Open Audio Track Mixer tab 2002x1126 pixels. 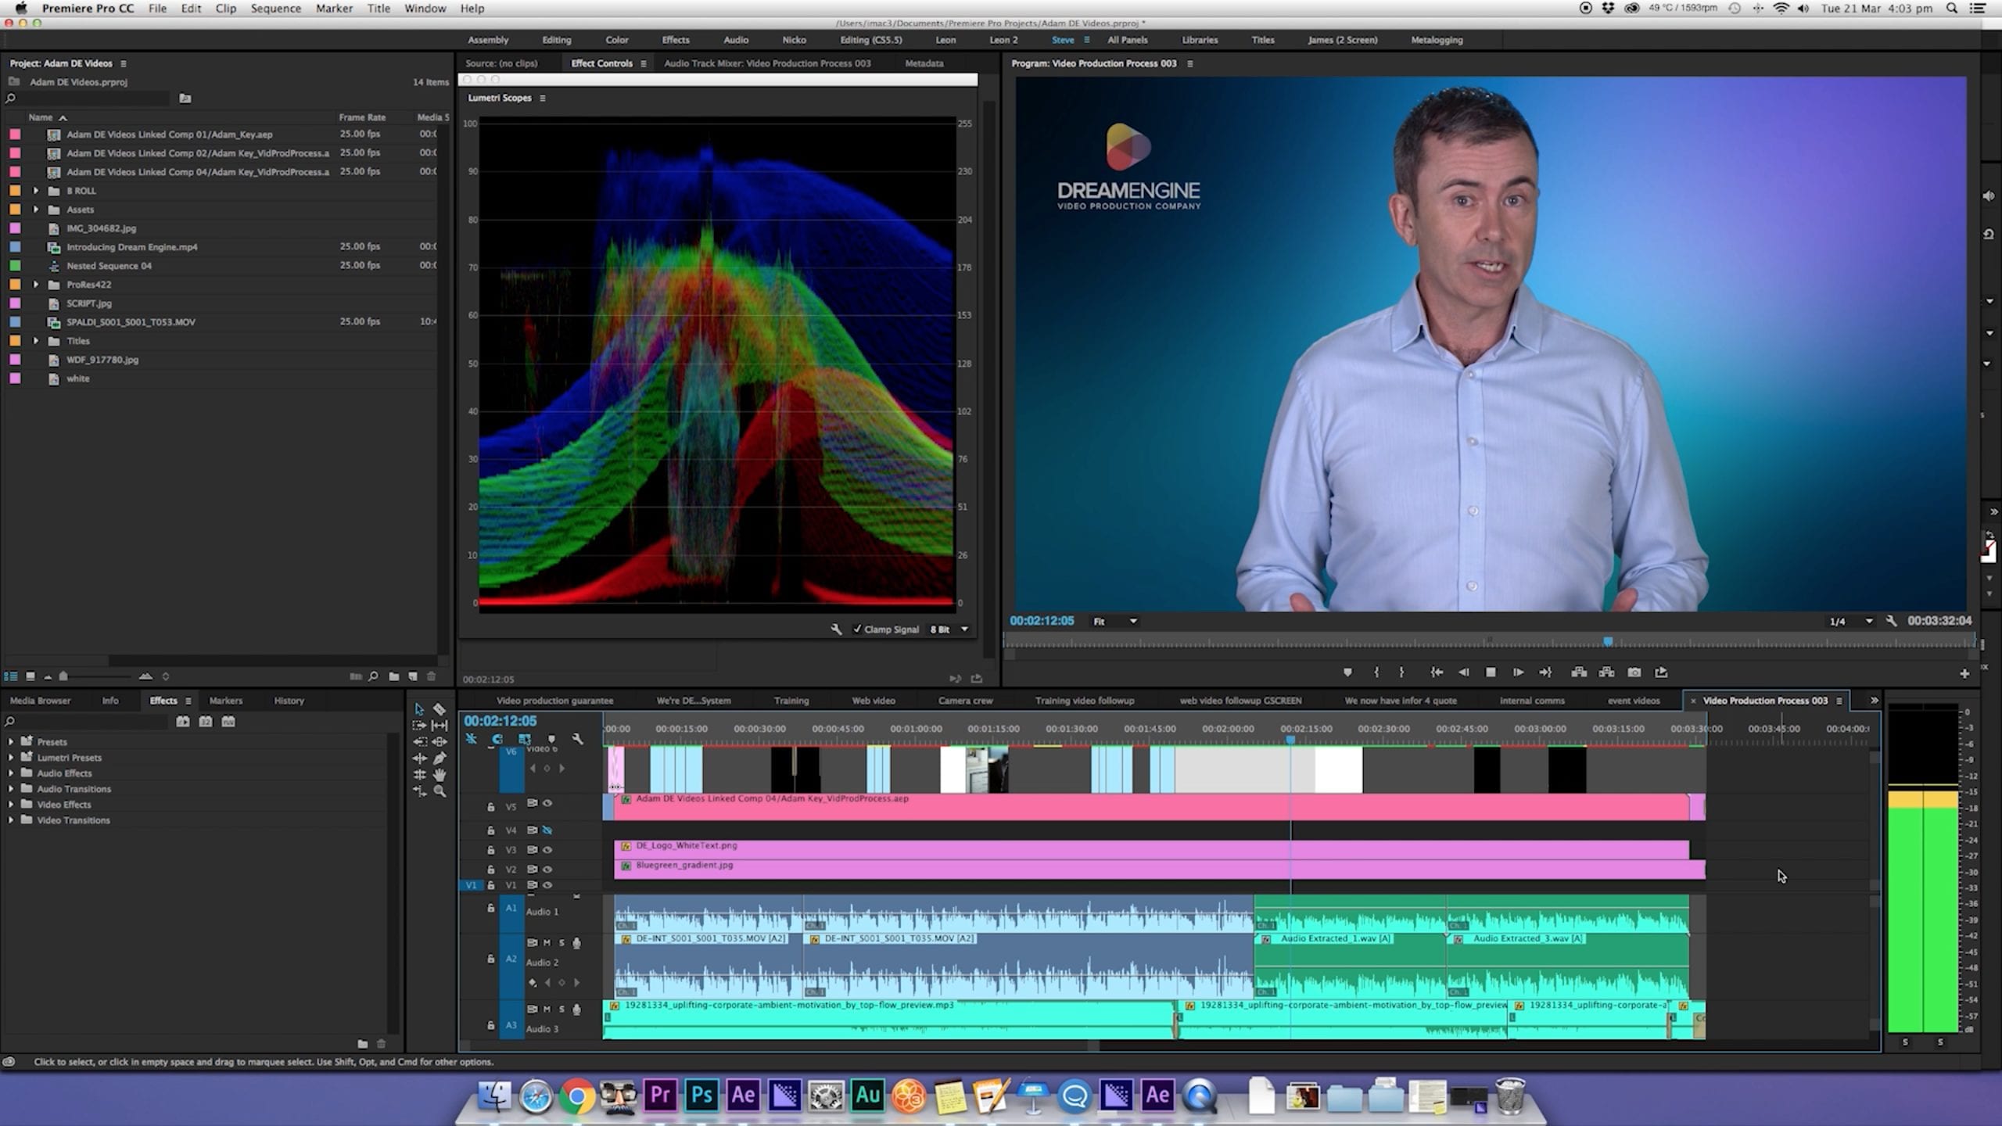(766, 63)
